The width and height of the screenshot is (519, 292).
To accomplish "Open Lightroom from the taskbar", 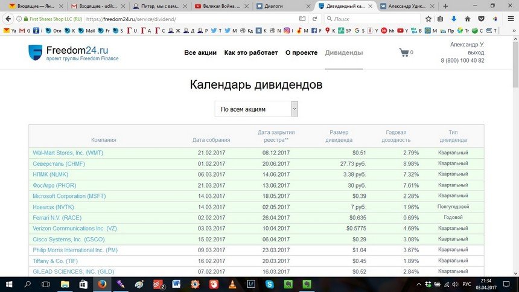I will (251, 284).
